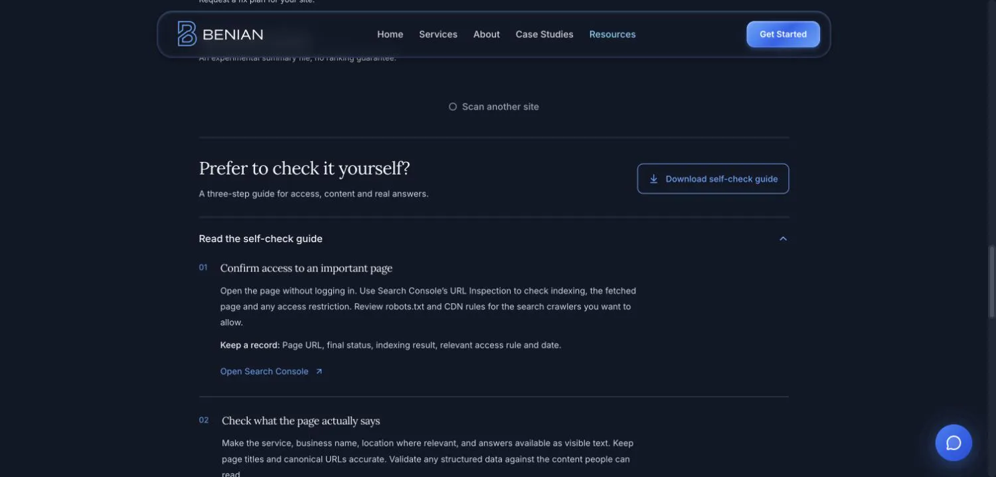Image resolution: width=996 pixels, height=477 pixels.
Task: Click the step number 02
Action: click(204, 420)
